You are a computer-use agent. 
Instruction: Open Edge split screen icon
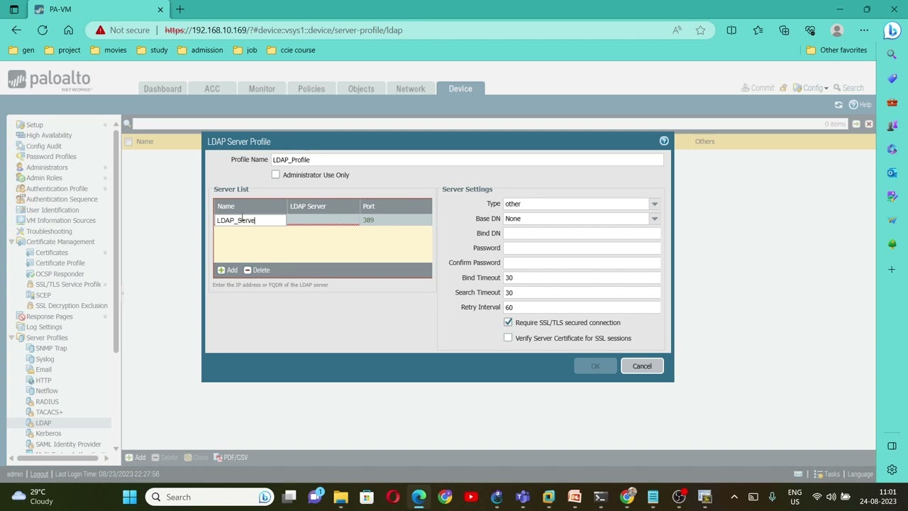(731, 30)
